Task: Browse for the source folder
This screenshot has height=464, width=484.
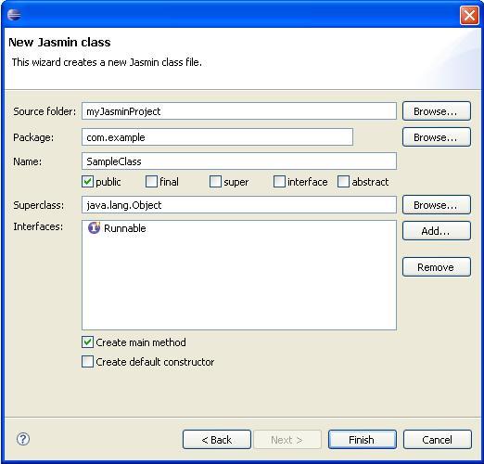Action: 437,111
